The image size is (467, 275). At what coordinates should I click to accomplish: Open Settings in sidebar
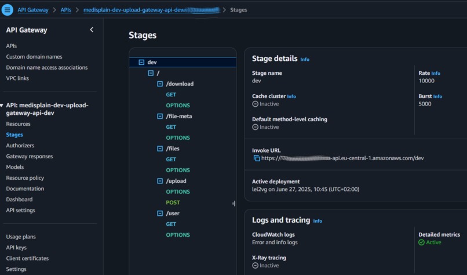pos(16,269)
